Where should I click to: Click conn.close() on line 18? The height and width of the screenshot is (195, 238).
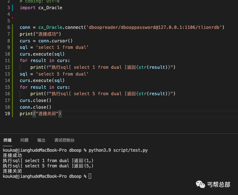pyautogui.click(x=36, y=107)
